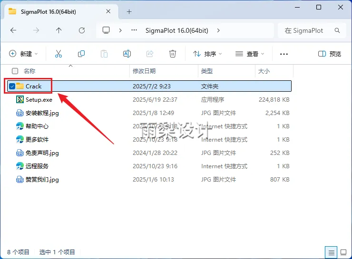The width and height of the screenshot is (352, 259).
Task: Expand hidden path with breadcrumb ellipsis
Action: 134,30
